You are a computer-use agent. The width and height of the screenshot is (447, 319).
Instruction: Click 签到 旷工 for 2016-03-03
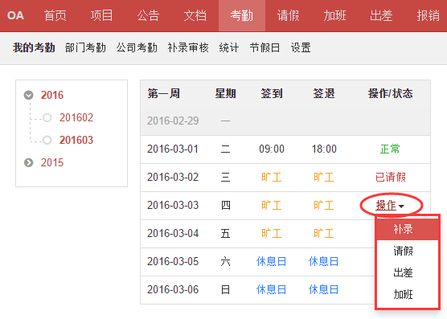click(x=272, y=205)
